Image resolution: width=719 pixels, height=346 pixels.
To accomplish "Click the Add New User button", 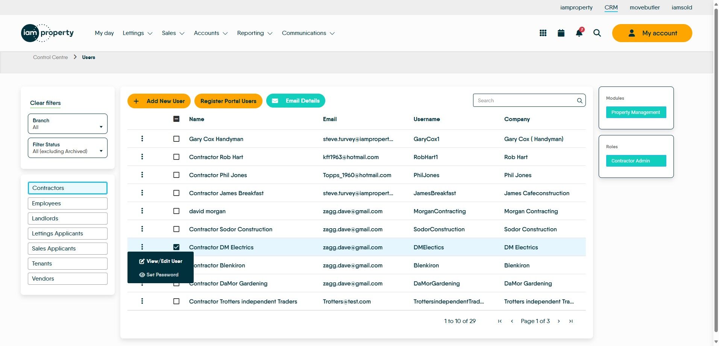I will [x=159, y=101].
